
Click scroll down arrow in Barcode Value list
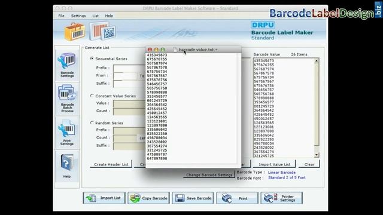317,155
